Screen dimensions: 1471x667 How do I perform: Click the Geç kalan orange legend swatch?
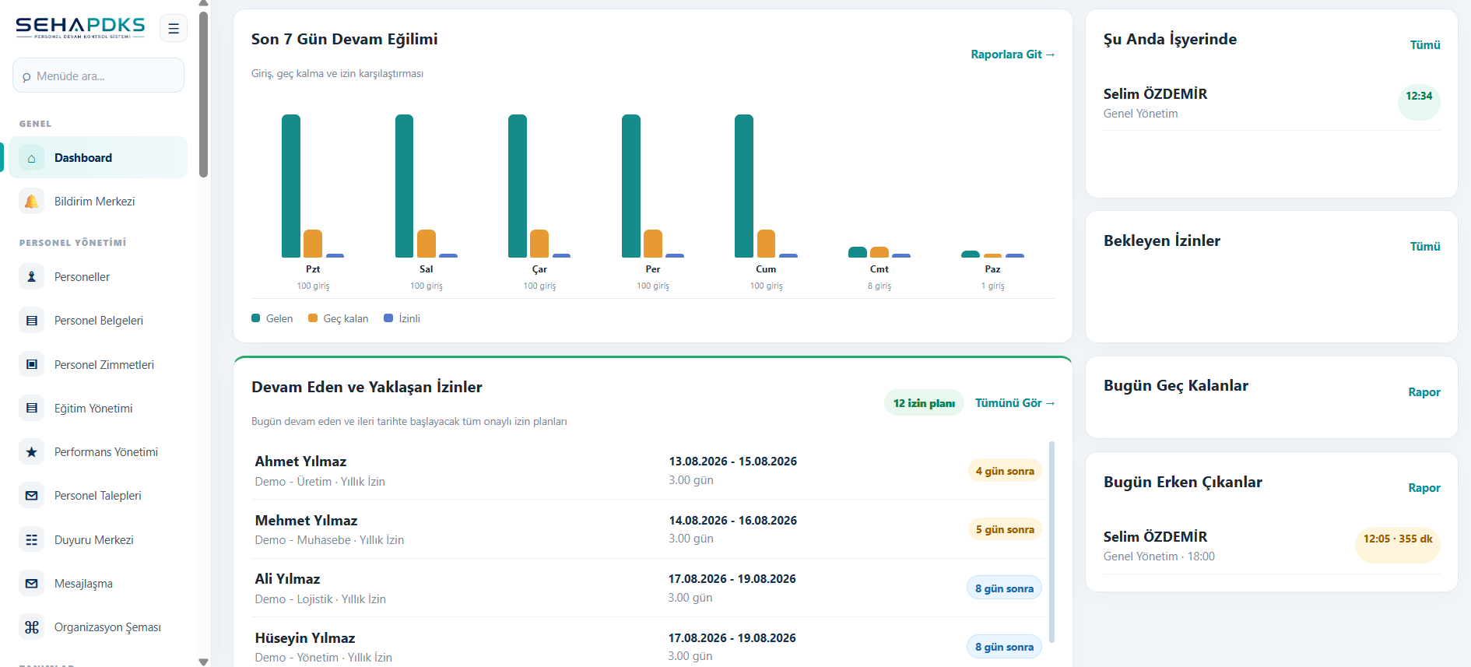[313, 318]
